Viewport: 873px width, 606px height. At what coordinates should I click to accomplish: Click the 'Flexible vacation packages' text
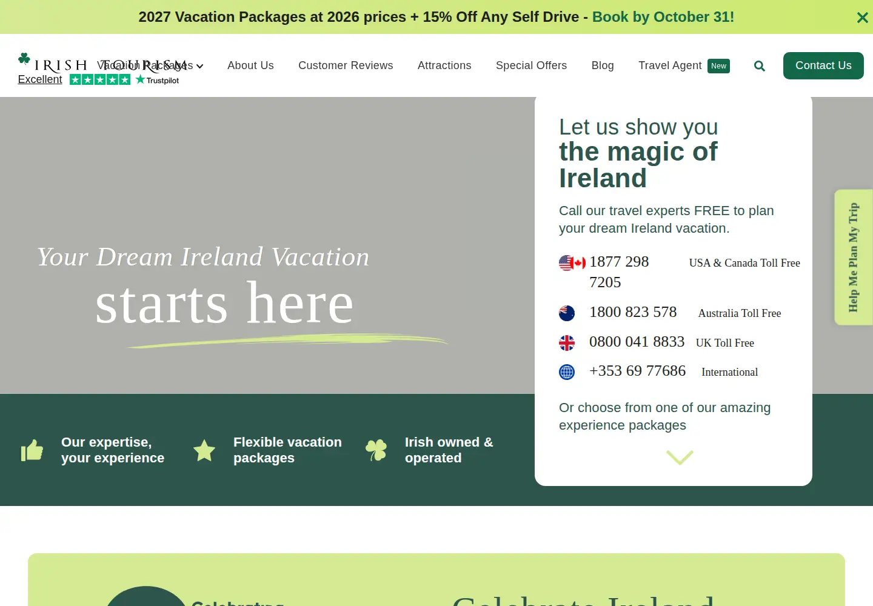tap(287, 450)
